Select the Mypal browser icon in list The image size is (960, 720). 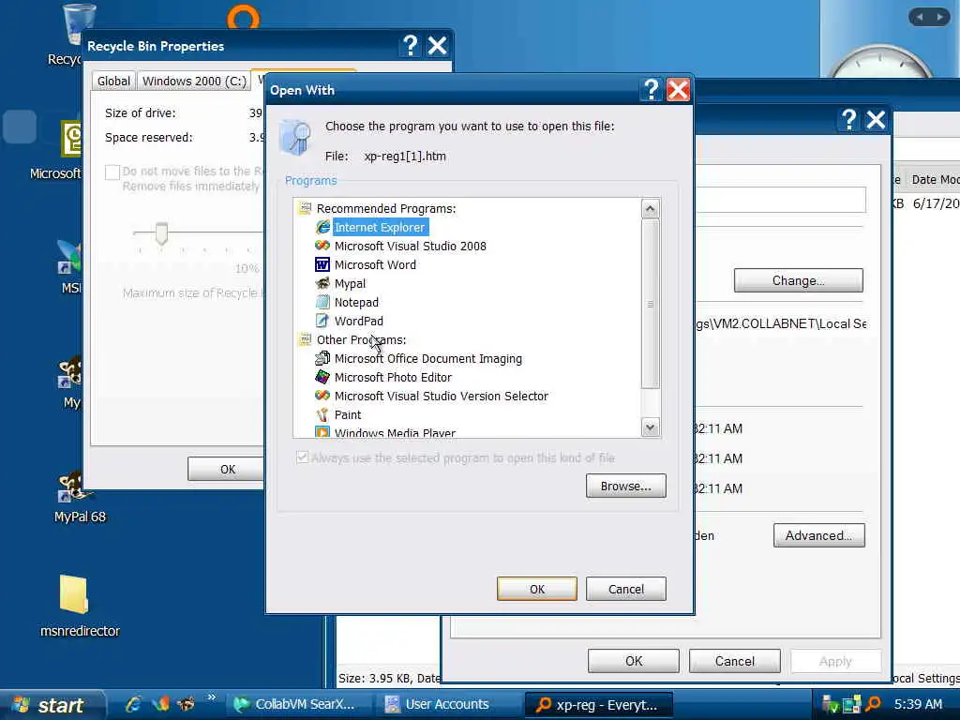pyautogui.click(x=322, y=283)
